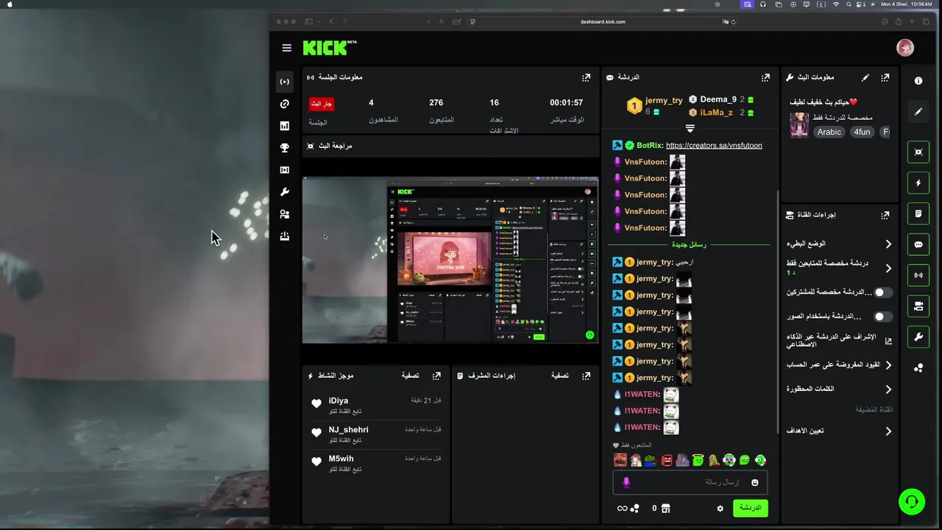The image size is (942, 530).
Task: Click the red live status badge (جار البث)
Action: pyautogui.click(x=321, y=104)
